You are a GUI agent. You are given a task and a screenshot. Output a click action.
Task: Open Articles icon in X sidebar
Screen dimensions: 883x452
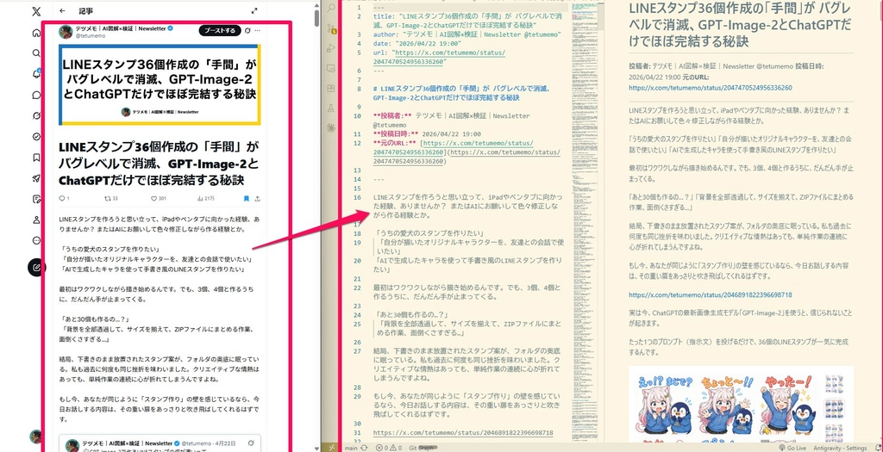tap(36, 199)
